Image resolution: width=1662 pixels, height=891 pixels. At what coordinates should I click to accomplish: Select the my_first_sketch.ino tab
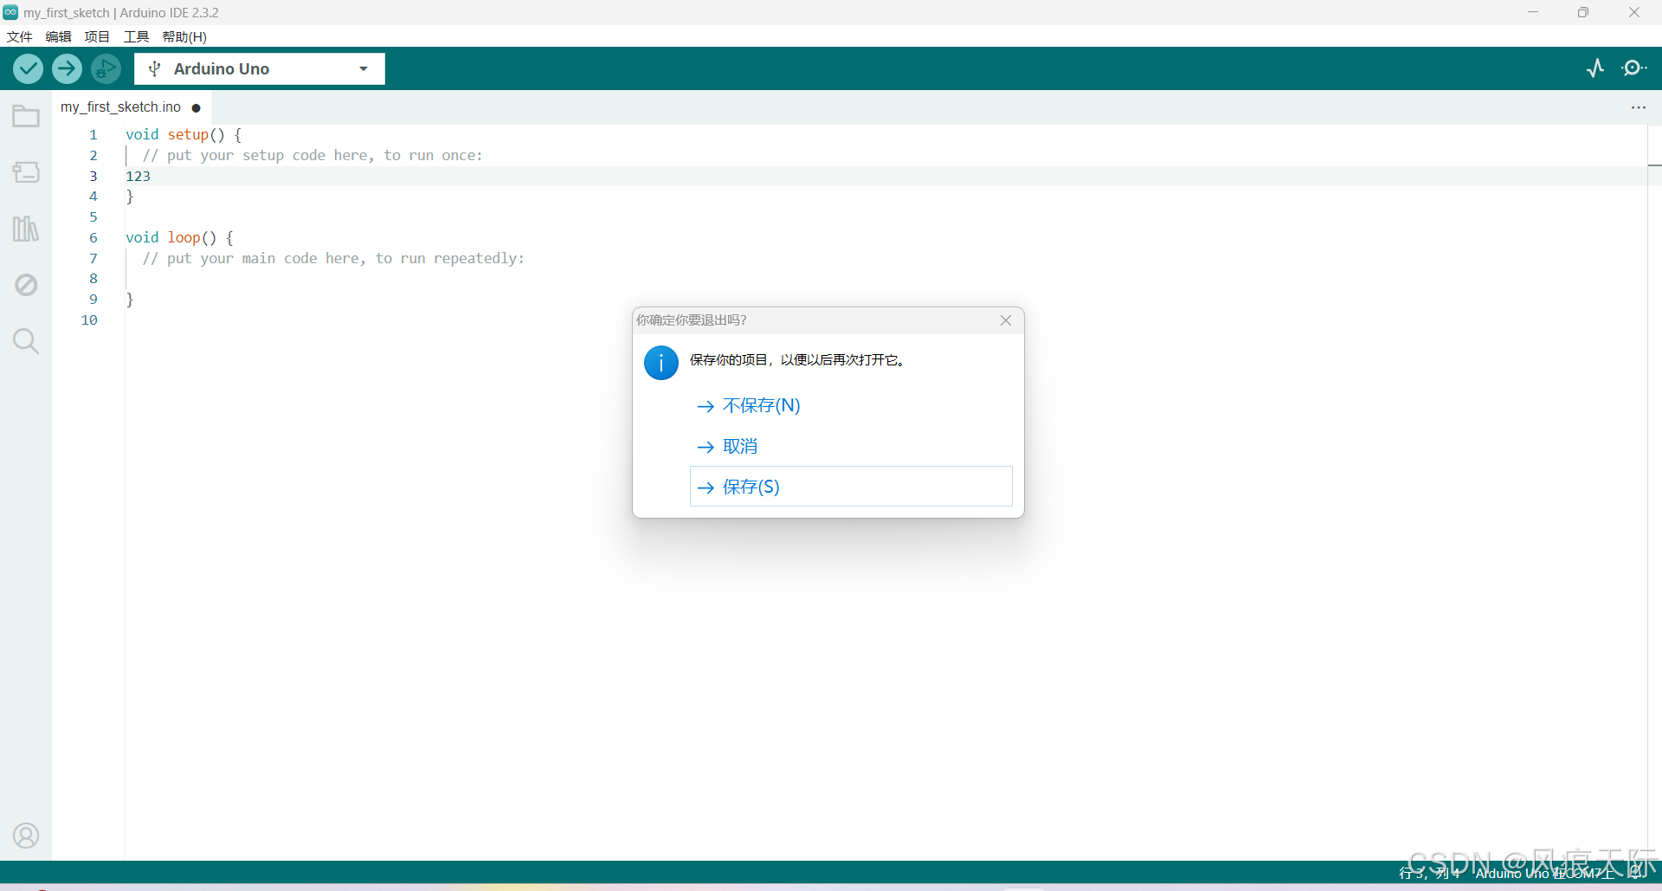click(130, 107)
